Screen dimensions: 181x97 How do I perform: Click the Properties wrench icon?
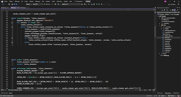[178, 10]
